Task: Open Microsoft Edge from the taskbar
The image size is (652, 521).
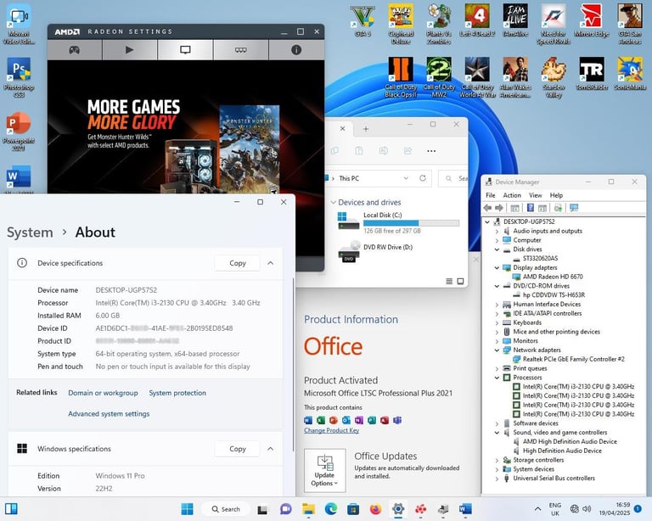Action: click(x=331, y=509)
